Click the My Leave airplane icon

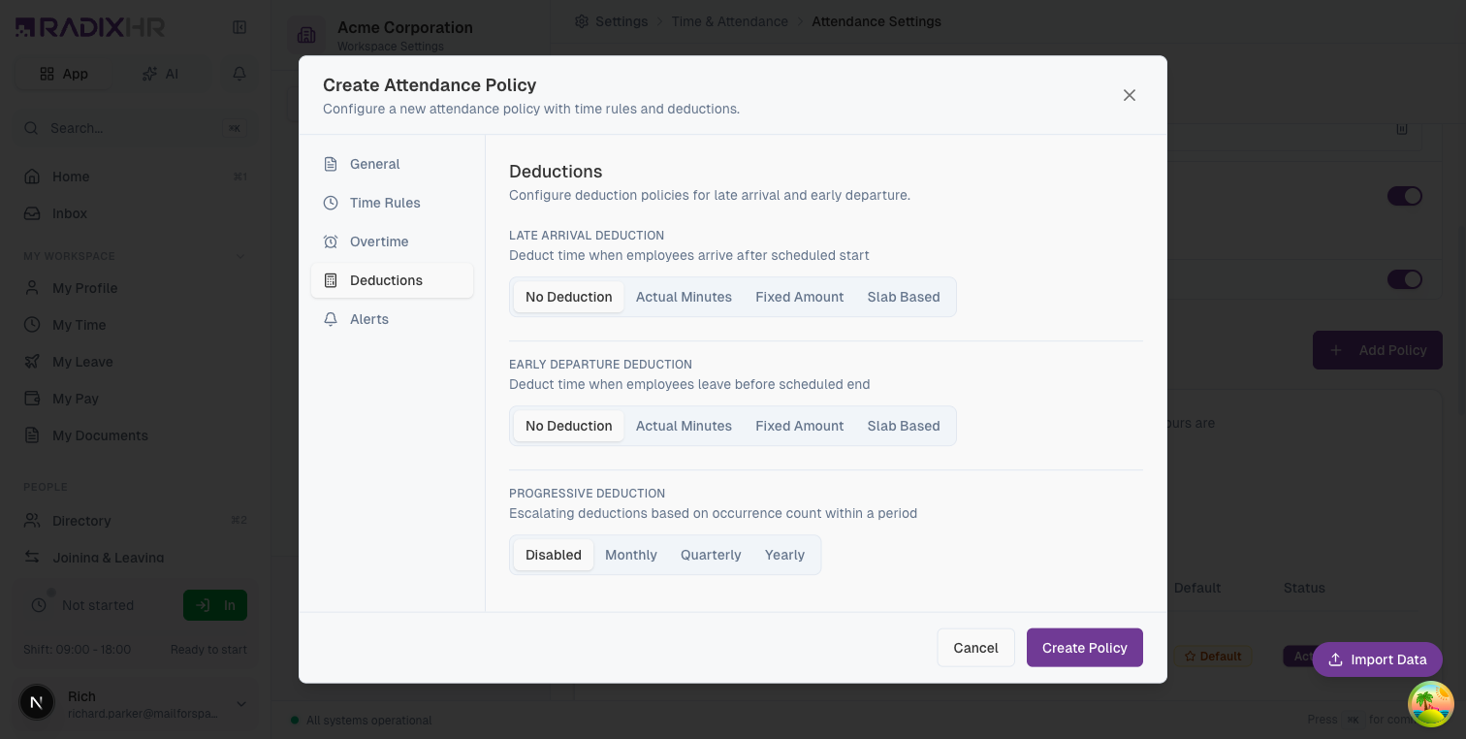pos(32,362)
